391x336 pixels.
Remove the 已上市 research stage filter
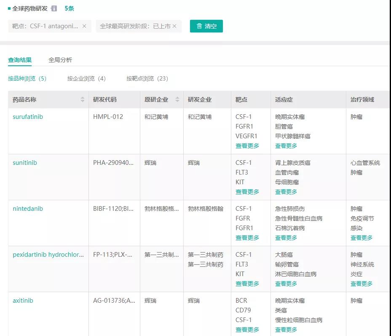tap(174, 26)
